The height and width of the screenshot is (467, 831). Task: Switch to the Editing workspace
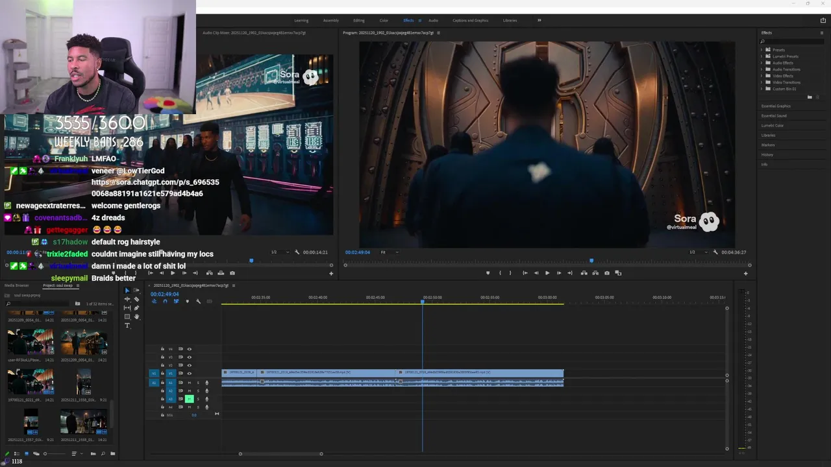358,20
